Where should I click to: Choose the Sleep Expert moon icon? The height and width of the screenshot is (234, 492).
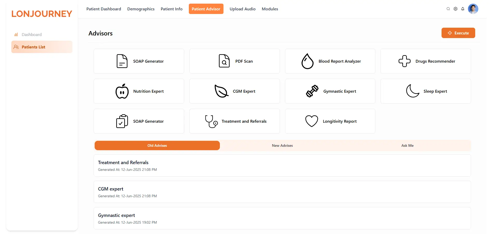pos(413,91)
